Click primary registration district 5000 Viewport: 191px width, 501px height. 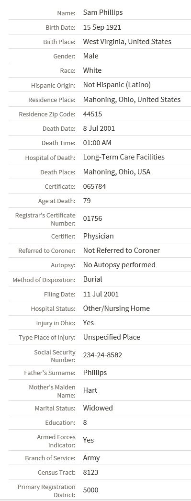[90, 490]
